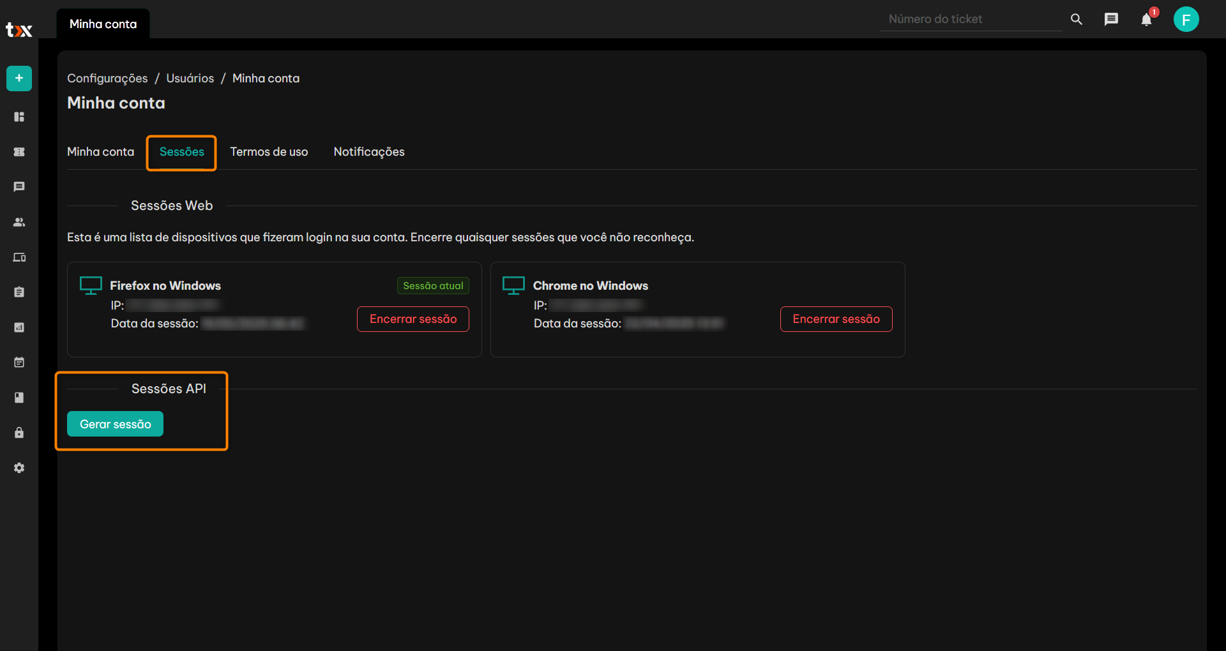Click the Sessão atual badge

point(433,286)
